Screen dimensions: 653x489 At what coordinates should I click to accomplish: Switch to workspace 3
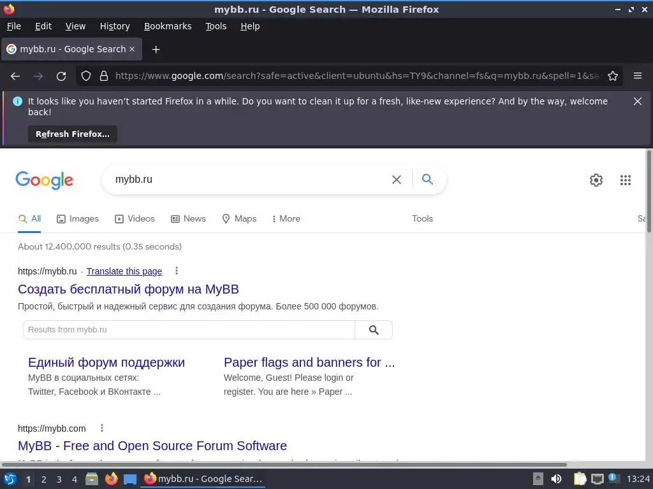click(59, 479)
